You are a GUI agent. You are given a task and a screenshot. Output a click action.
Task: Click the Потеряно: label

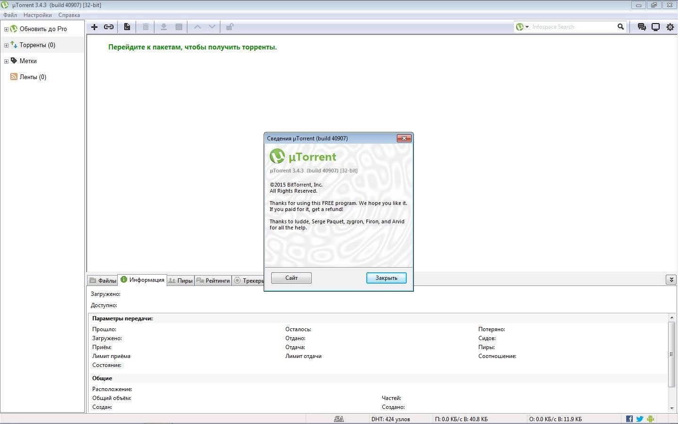(x=492, y=329)
